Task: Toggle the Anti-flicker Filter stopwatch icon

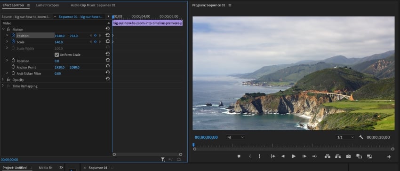Action: 14,73
